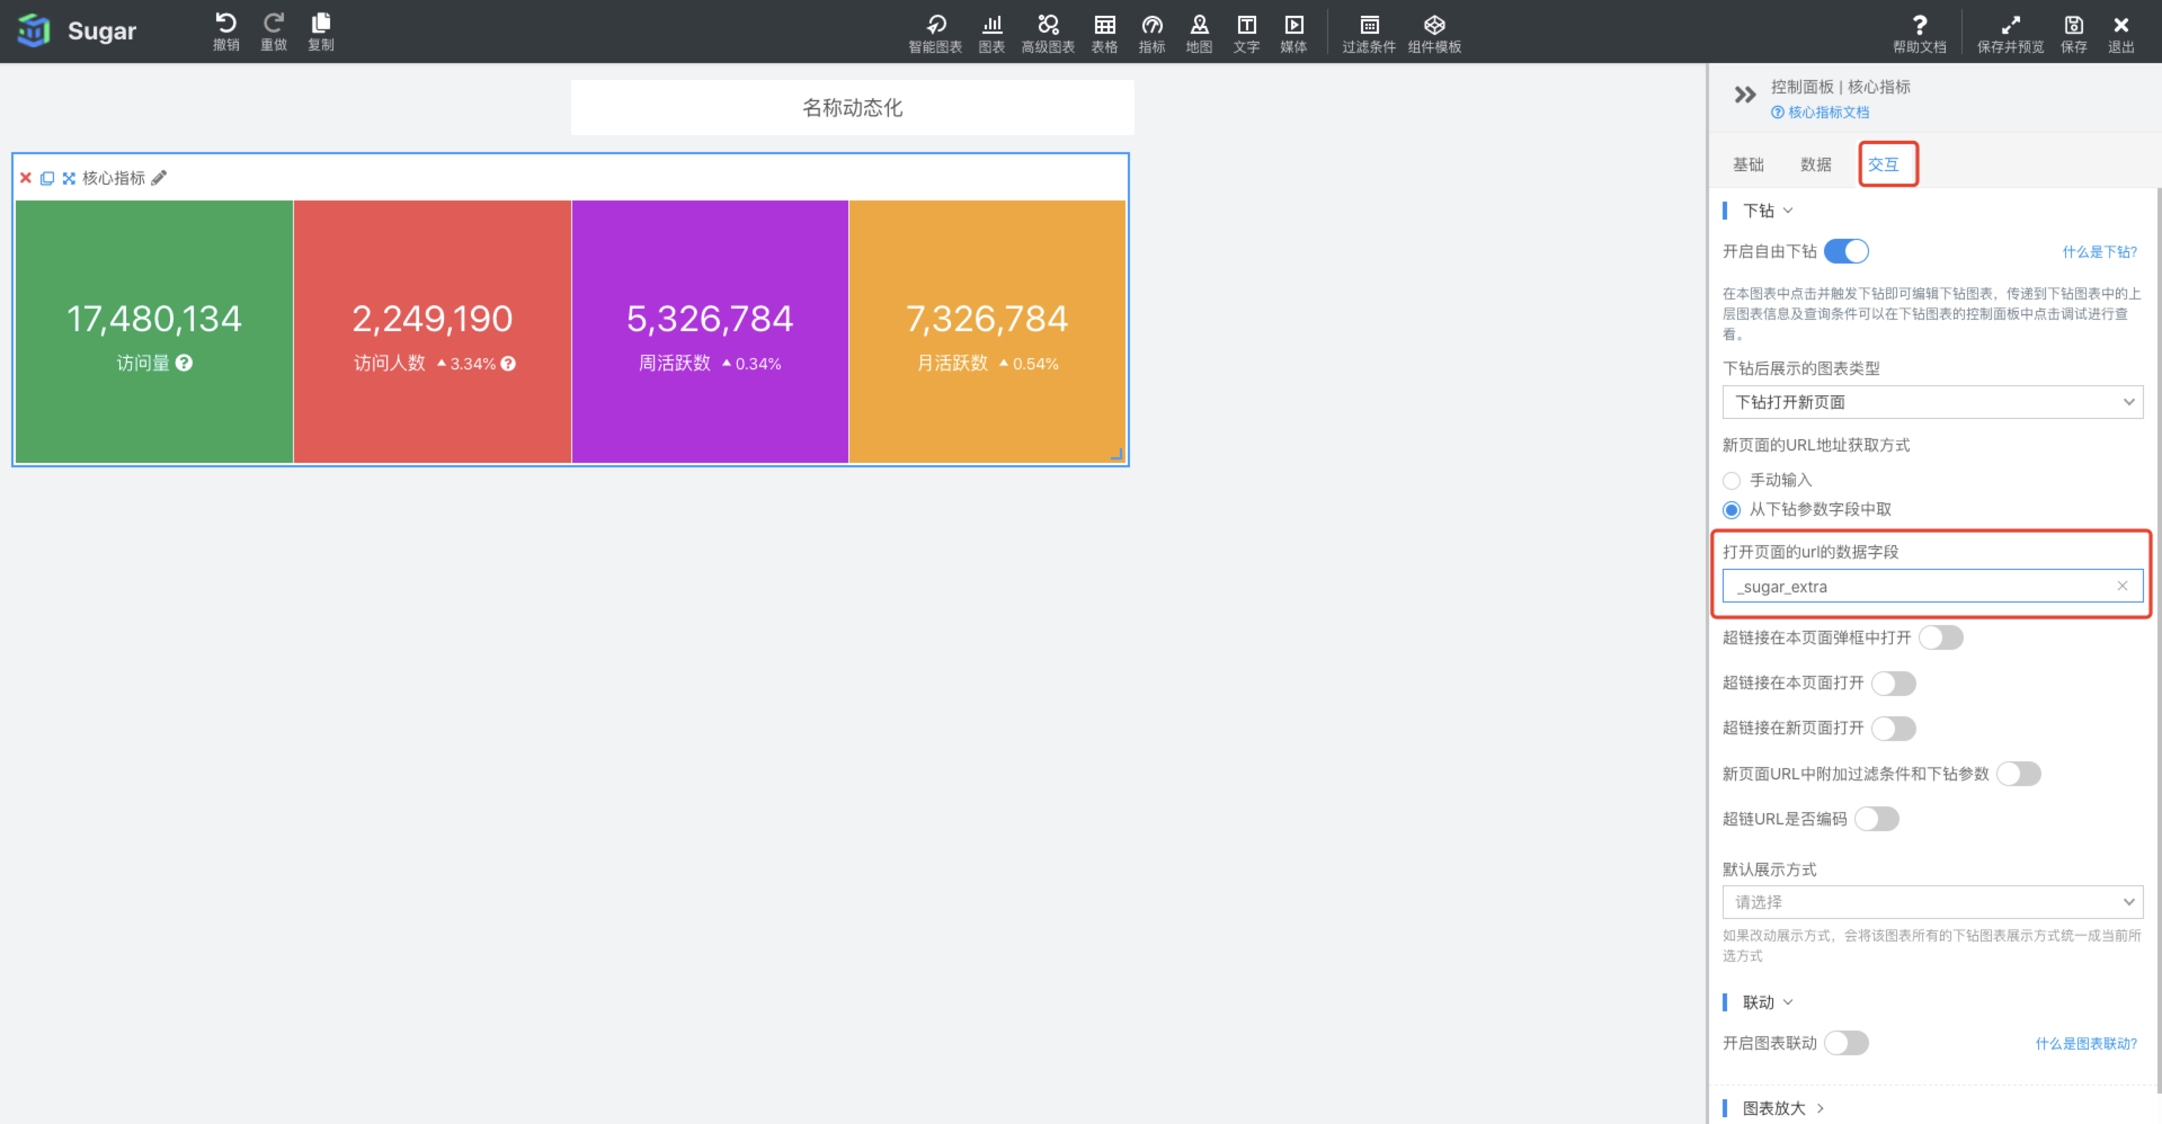Turn on 开启图表联动 toggle
Screen dimensions: 2162x1124
pyautogui.click(x=1845, y=1043)
